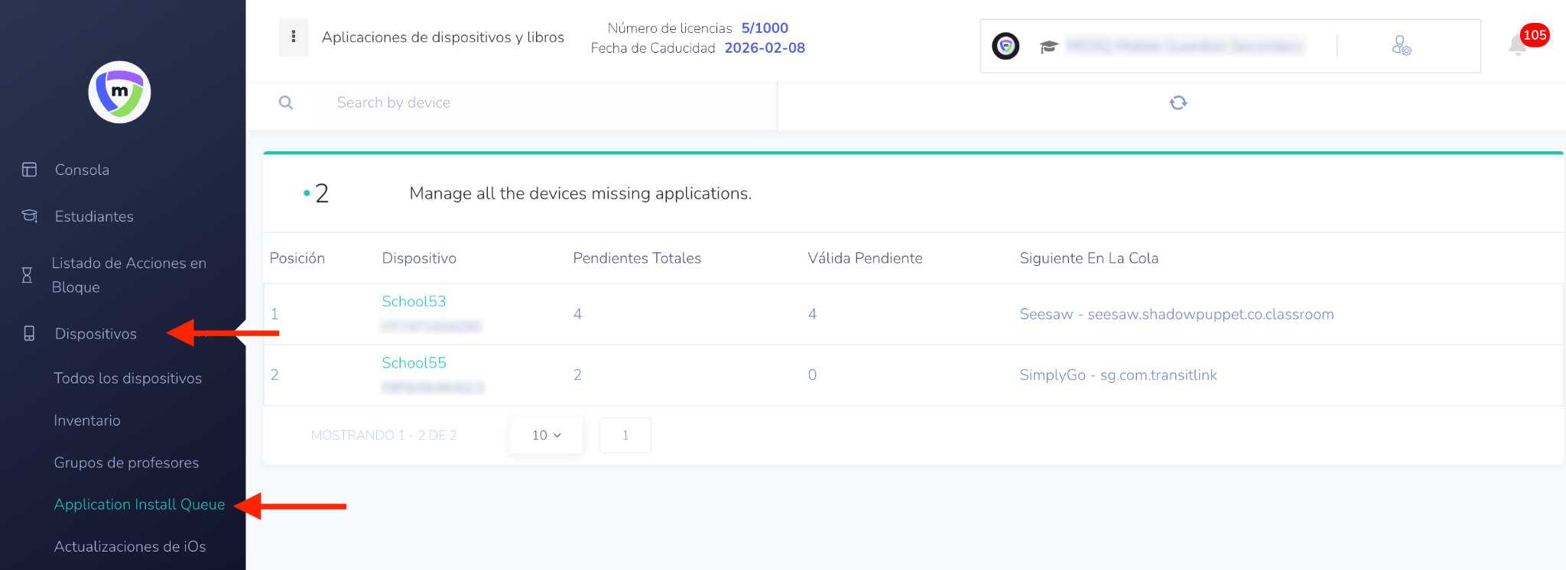Click the round profile avatar icon
This screenshot has width=1566, height=570.
[x=1006, y=47]
